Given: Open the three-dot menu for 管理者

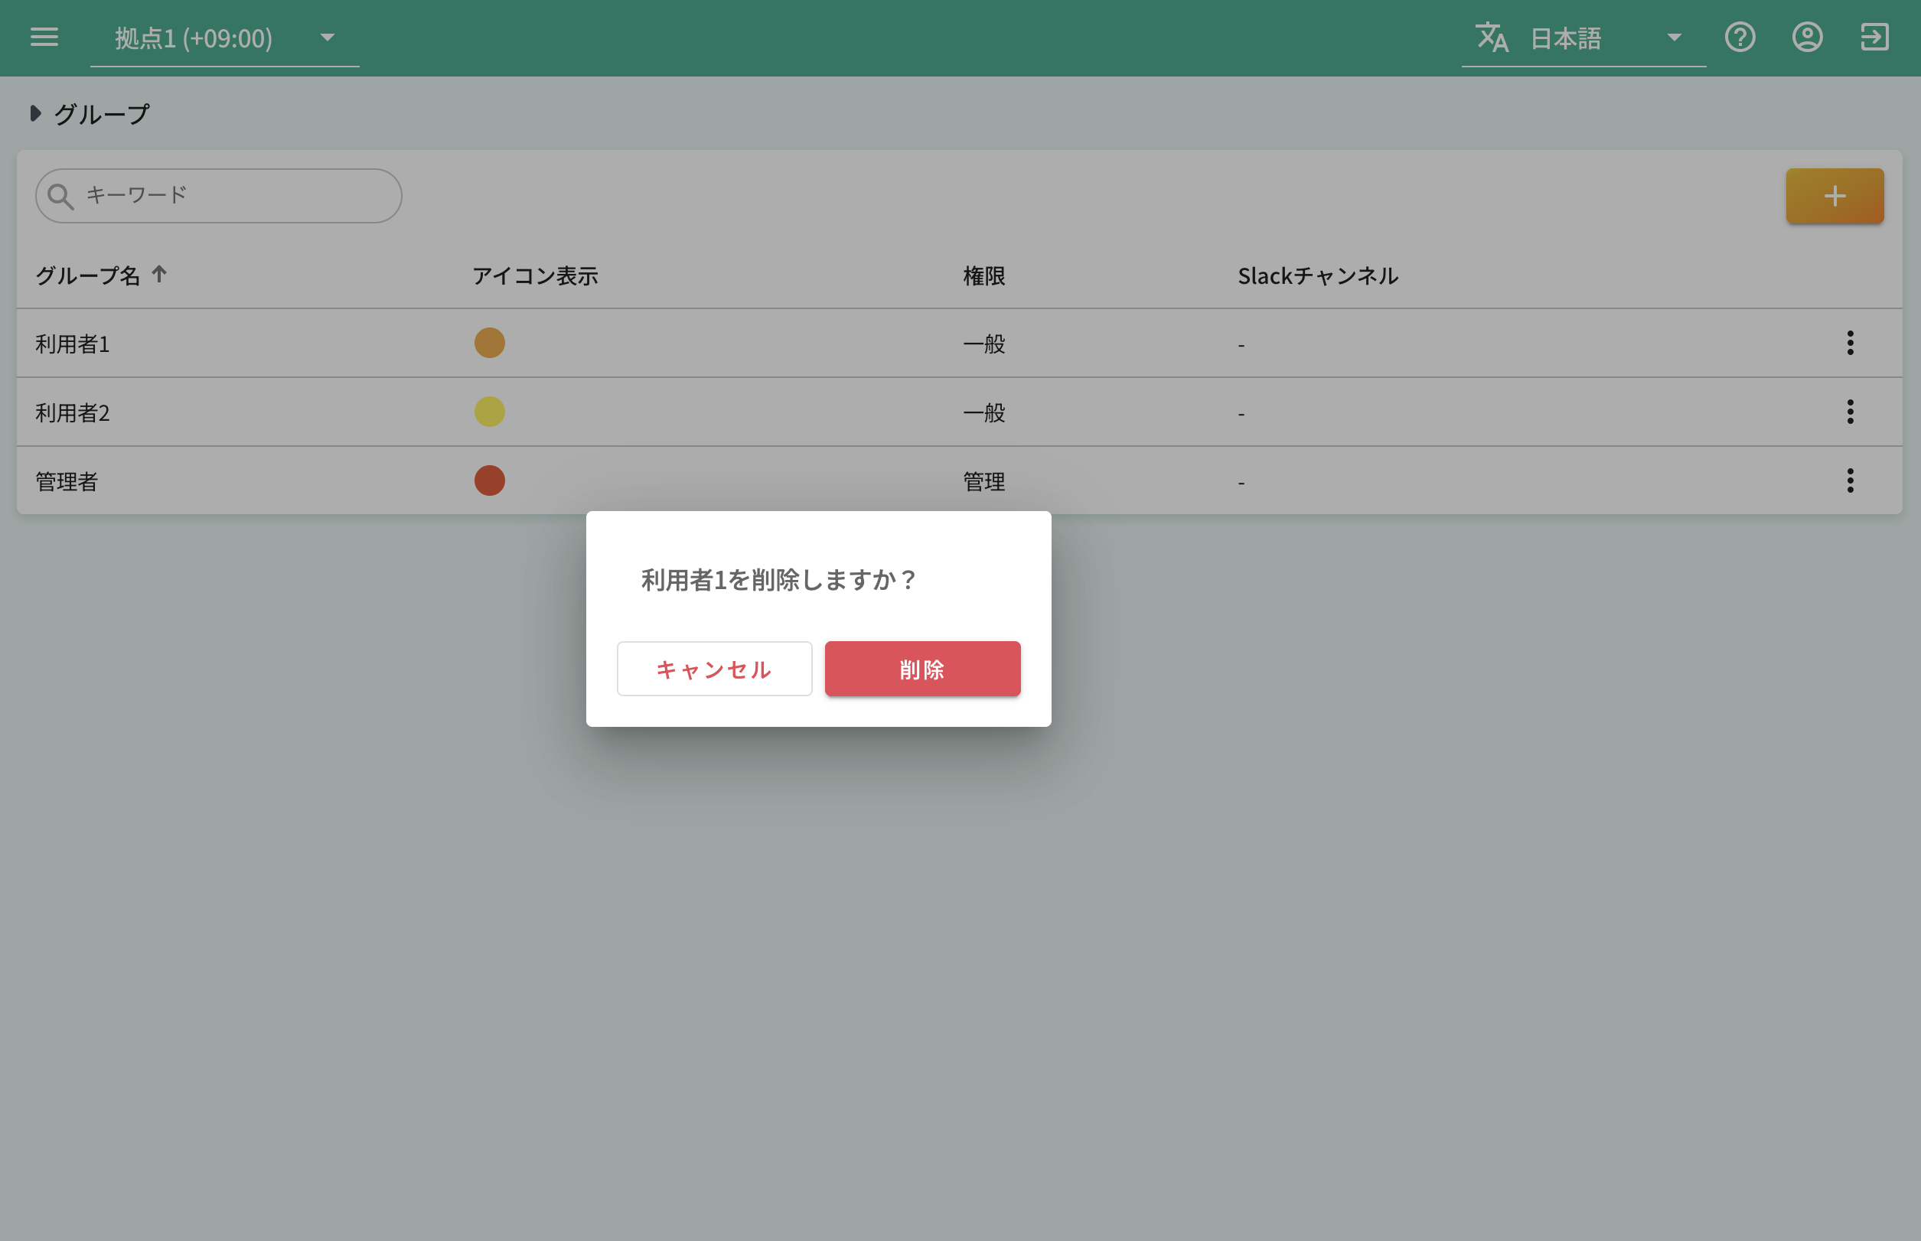Looking at the screenshot, I should coord(1850,480).
